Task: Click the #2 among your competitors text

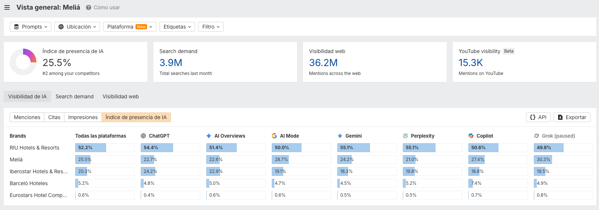Action: [71, 73]
